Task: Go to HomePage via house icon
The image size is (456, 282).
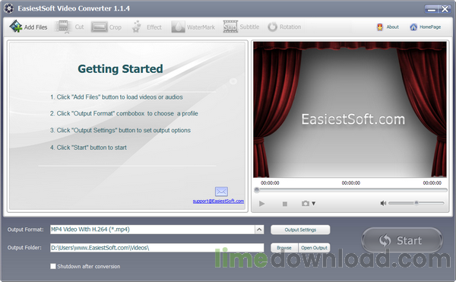Action: click(413, 27)
